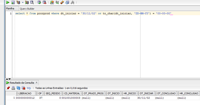Click the Unshared SQL Worksheet icon
The image size is (200, 105).
52,2
